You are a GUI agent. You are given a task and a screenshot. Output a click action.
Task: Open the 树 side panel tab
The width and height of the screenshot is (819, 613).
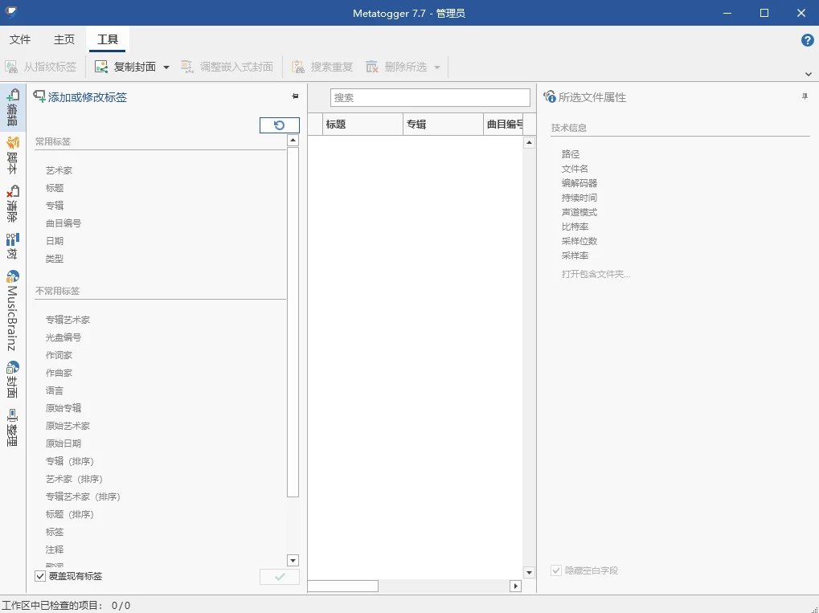click(x=12, y=246)
